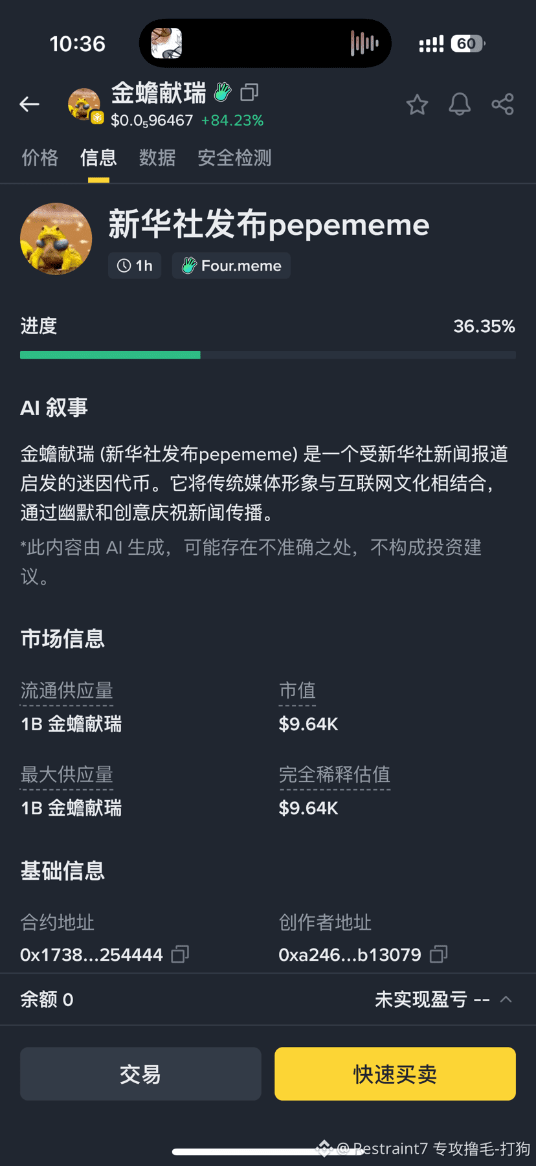536x1166 pixels.
Task: Open the 安全检测 tab
Action: click(x=234, y=158)
